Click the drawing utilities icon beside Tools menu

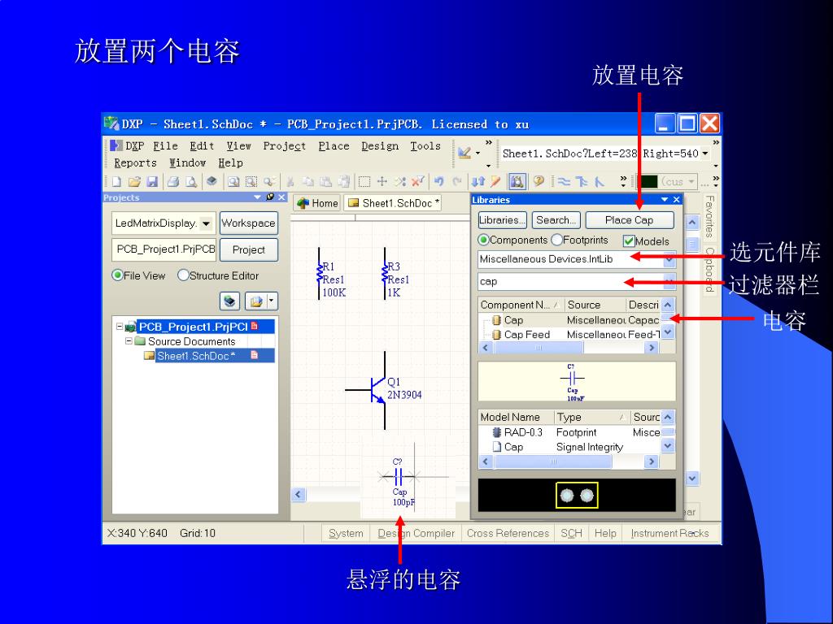[464, 153]
